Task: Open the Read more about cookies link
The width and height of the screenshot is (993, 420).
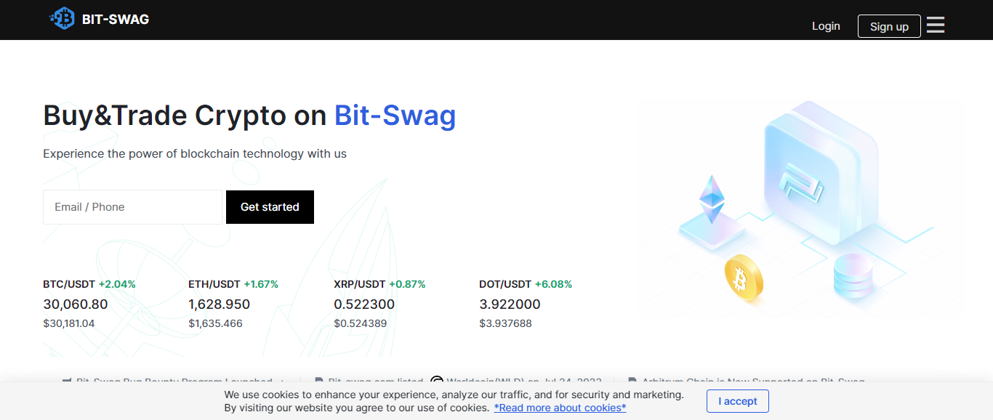Action: click(x=560, y=408)
